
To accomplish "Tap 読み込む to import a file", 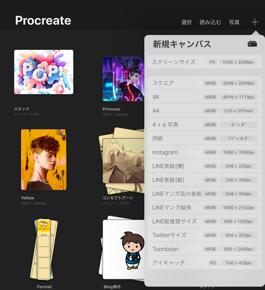I will [210, 22].
